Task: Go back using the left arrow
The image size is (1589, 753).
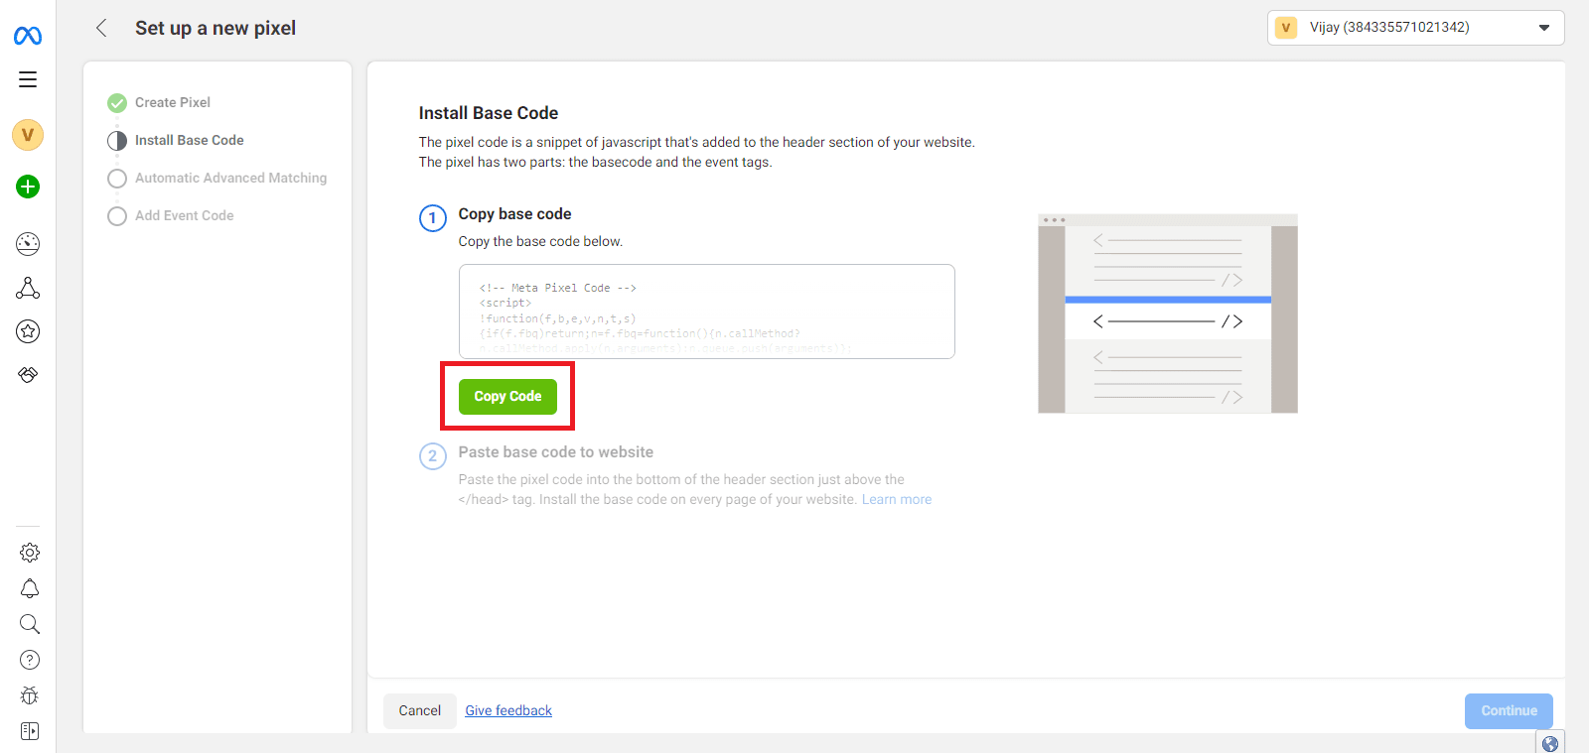Action: (101, 28)
